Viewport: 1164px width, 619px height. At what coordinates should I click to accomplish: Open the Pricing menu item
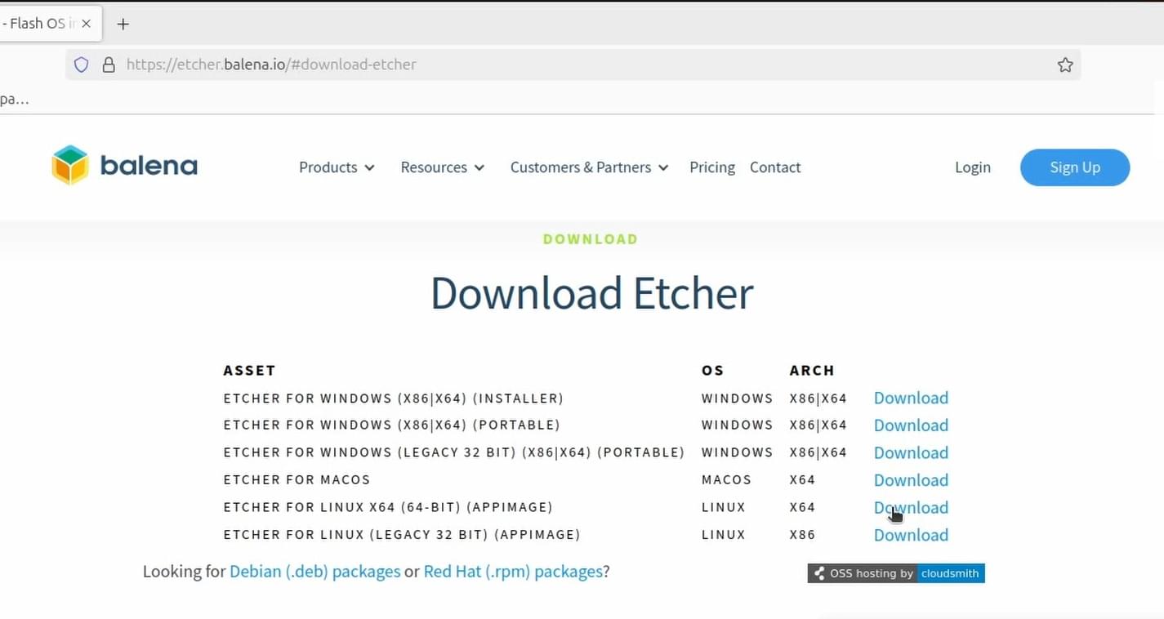tap(712, 167)
